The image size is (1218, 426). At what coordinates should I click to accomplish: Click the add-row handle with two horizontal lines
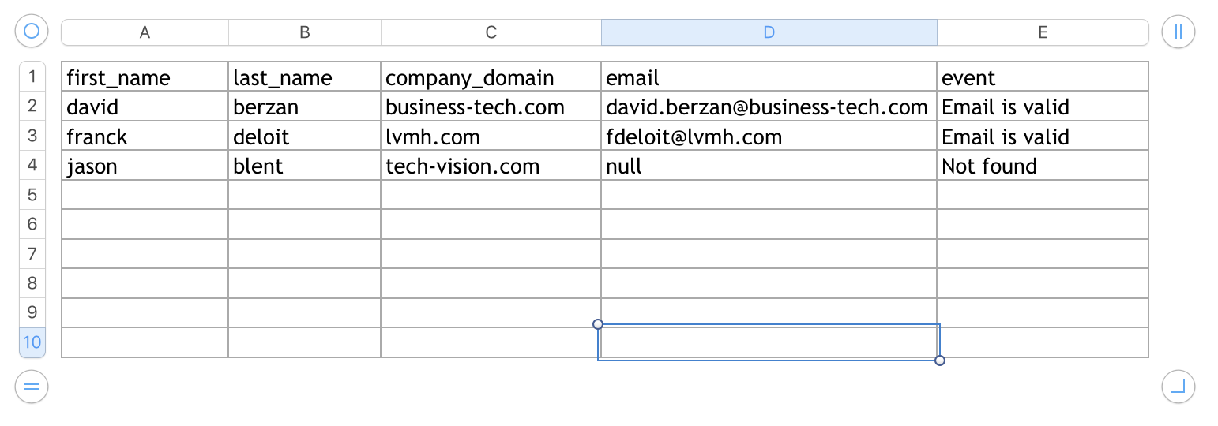point(32,387)
